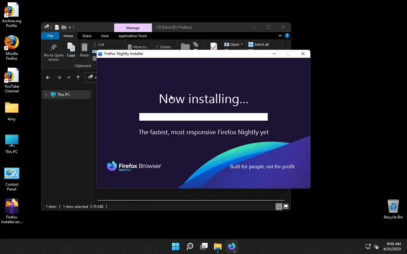Open taskbar Search

pos(190,246)
